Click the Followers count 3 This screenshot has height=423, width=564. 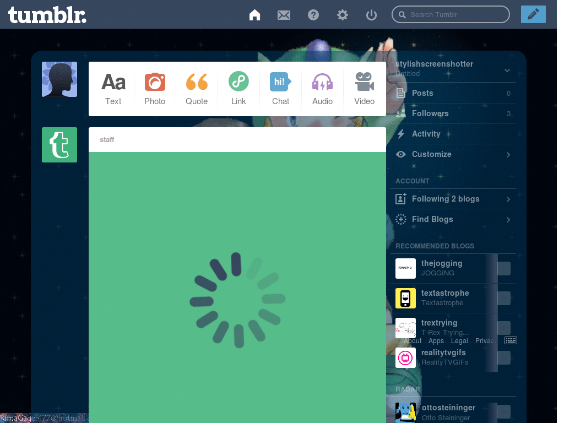point(508,113)
